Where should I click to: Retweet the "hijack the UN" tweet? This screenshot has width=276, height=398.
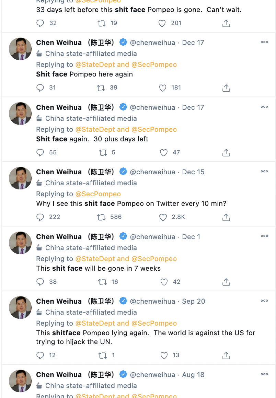pyautogui.click(x=103, y=355)
